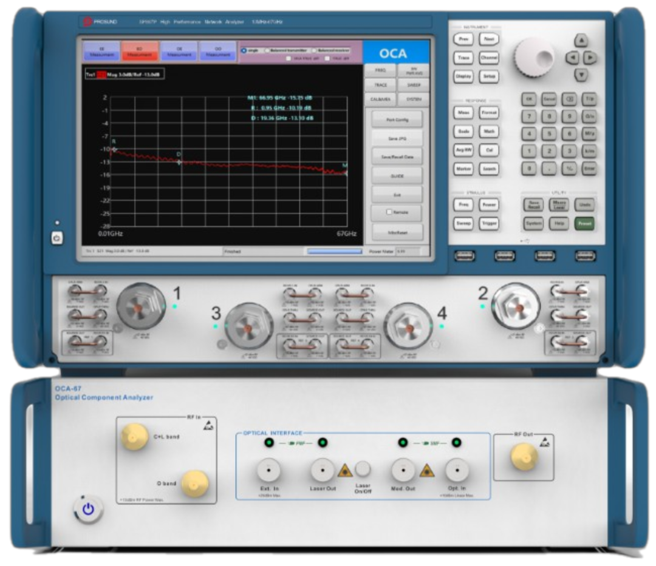
Task: Push the down arrow navigation key
Action: coord(581,75)
